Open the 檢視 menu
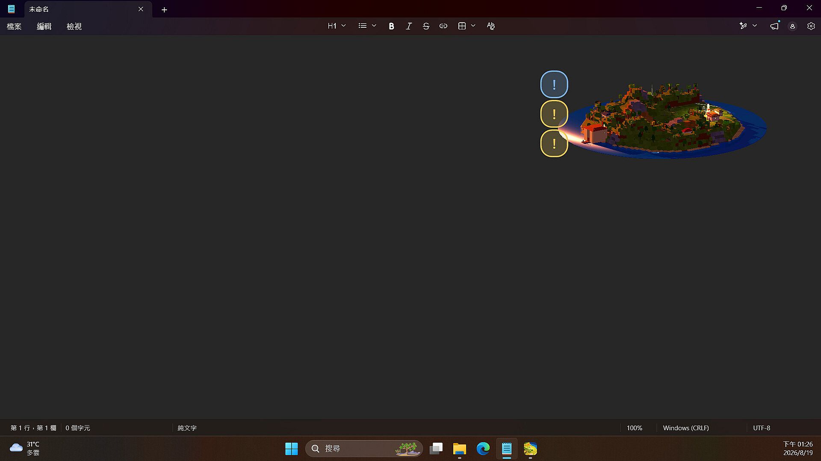The height and width of the screenshot is (461, 821). [74, 26]
